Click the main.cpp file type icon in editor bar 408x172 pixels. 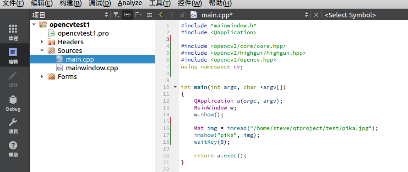coord(194,15)
